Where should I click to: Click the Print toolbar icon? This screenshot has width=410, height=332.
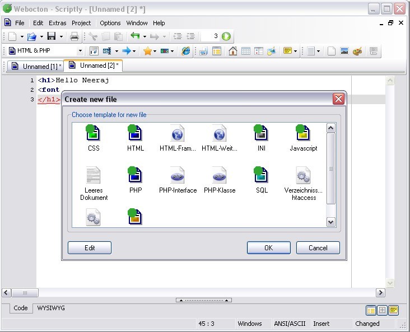pos(74,36)
